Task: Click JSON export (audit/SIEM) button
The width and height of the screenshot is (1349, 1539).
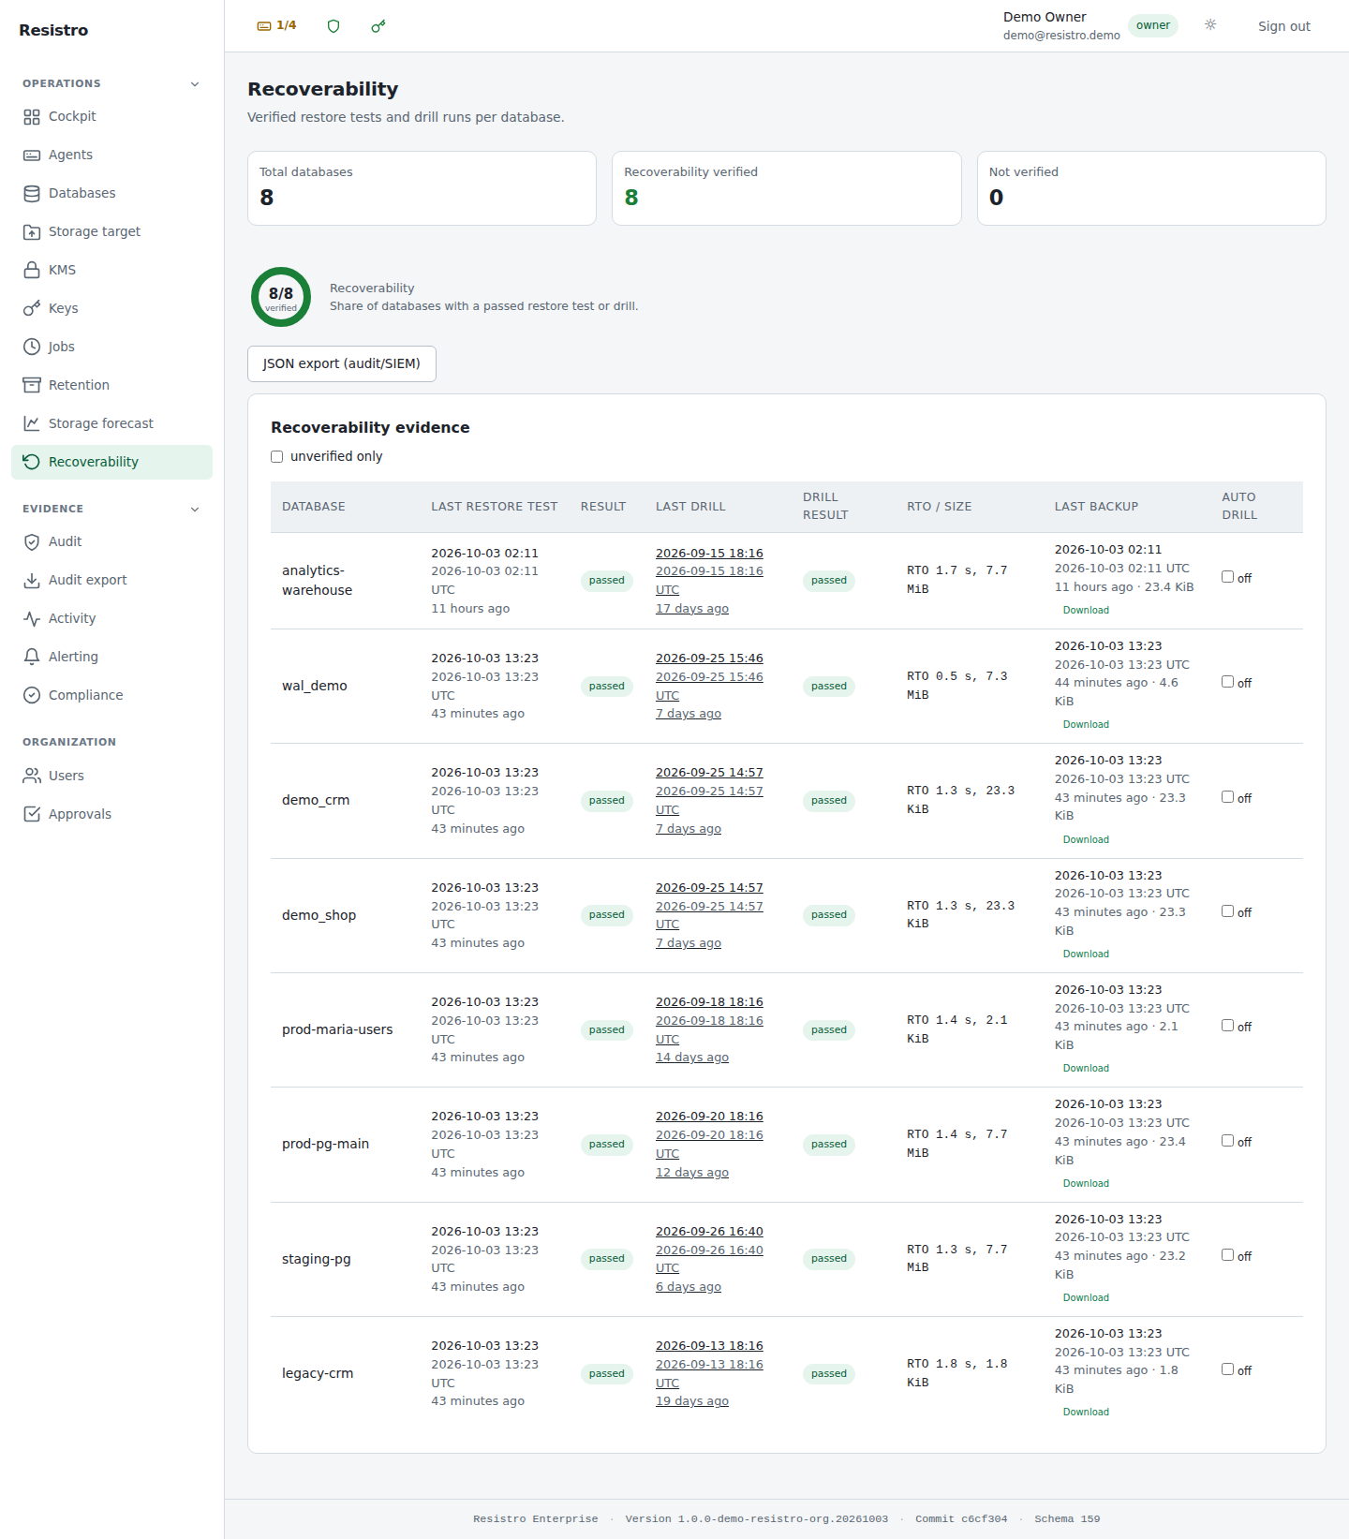Action: click(x=342, y=364)
